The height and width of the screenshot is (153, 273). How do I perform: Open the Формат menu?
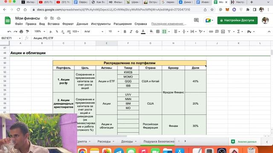[x=68, y=24]
